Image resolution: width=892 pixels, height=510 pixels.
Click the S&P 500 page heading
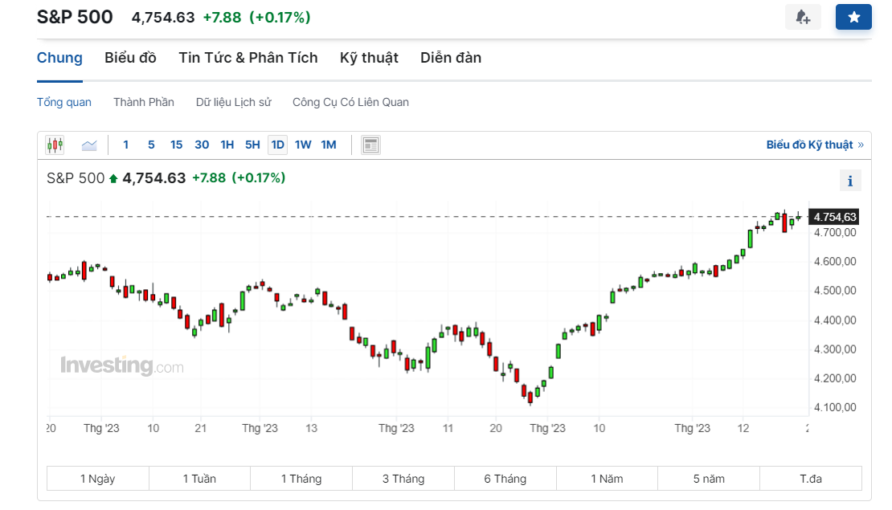[75, 17]
